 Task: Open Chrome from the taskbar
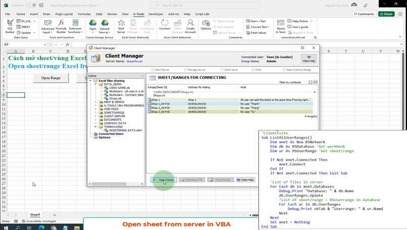click(54, 227)
